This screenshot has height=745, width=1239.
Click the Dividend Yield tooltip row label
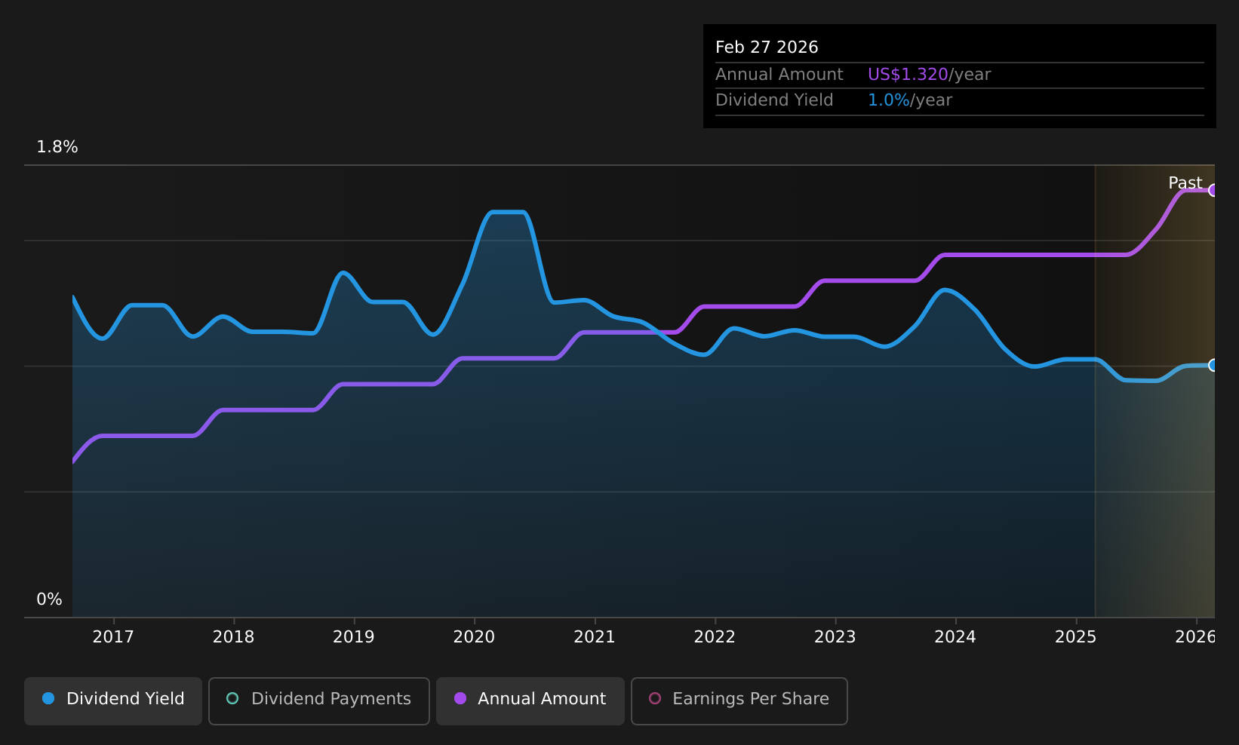click(x=774, y=100)
